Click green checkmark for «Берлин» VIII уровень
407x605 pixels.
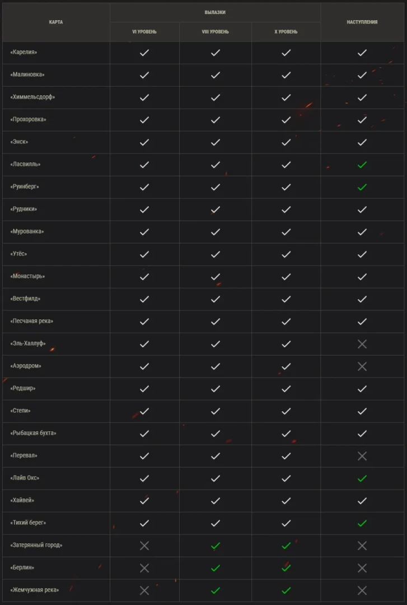216,568
